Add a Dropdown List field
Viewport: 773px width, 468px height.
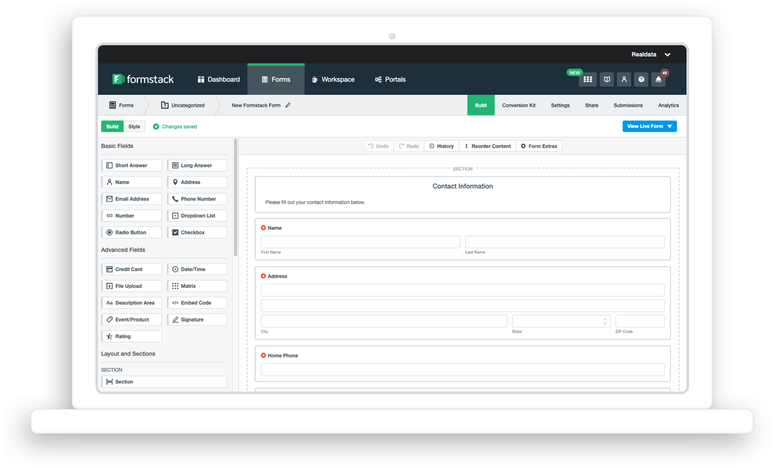pos(197,216)
